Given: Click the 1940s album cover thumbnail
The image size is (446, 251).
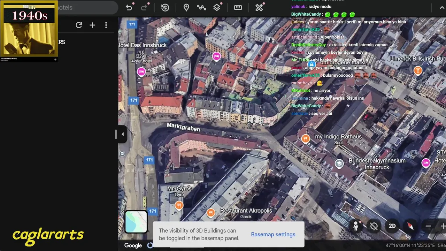Looking at the screenshot, I should (29, 29).
